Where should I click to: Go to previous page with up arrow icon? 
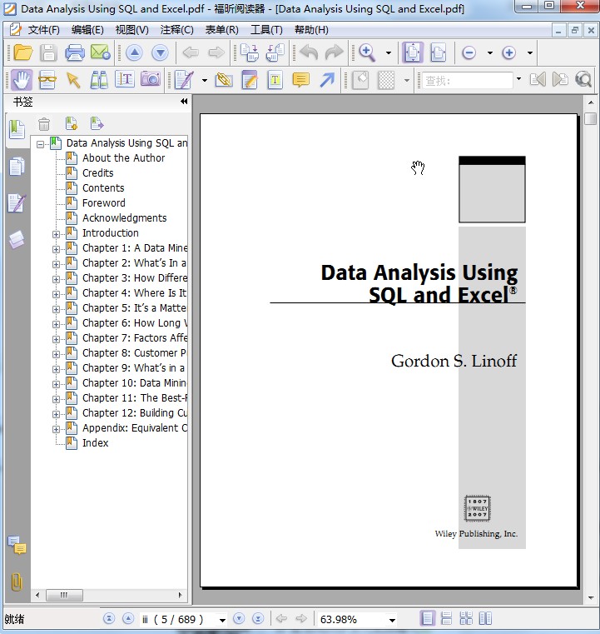click(x=134, y=52)
